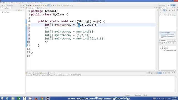
Task: Click the New Task icon in Task List
Action: 160,10
